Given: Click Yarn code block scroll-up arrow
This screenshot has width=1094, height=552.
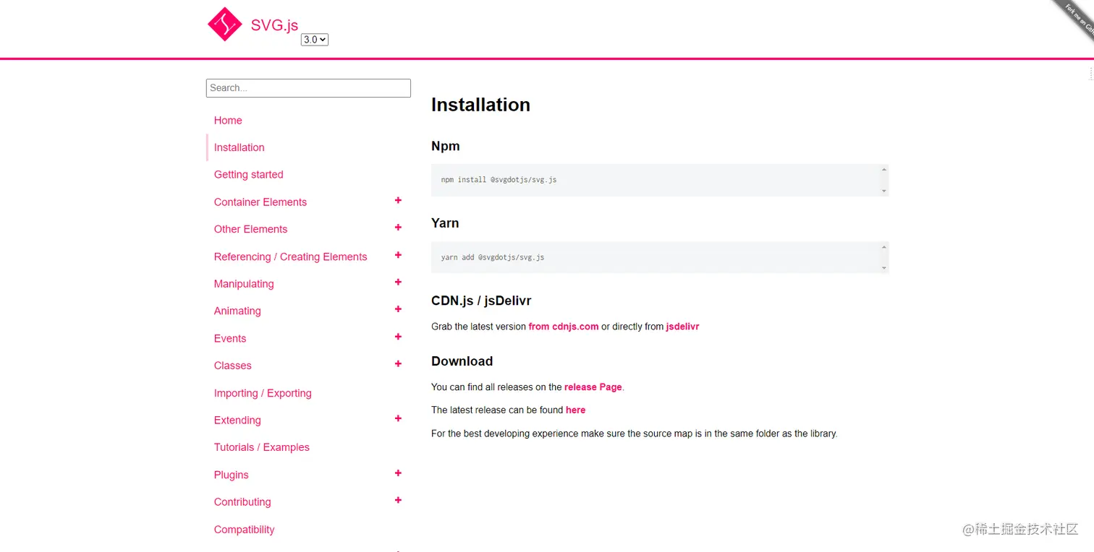Looking at the screenshot, I should (x=883, y=247).
